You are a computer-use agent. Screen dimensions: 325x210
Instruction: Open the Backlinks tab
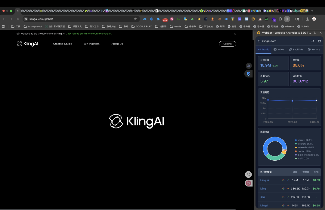coord(296,50)
